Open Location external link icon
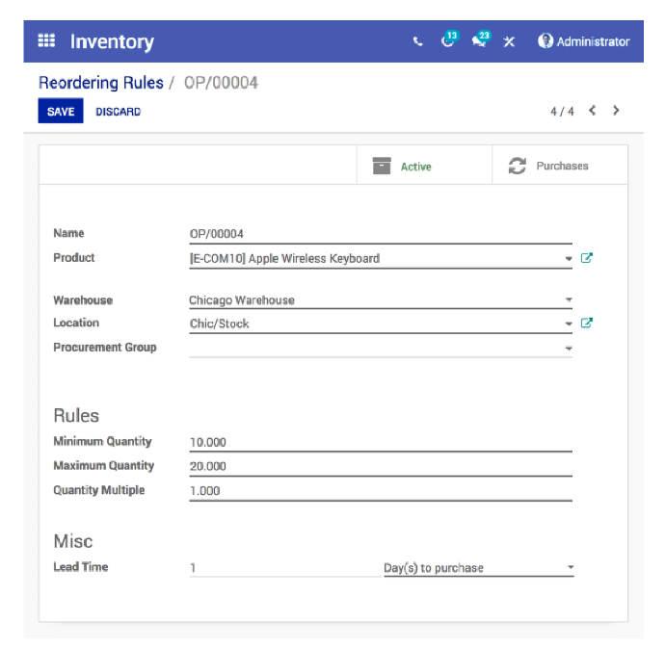The width and height of the screenshot is (665, 648). point(586,324)
